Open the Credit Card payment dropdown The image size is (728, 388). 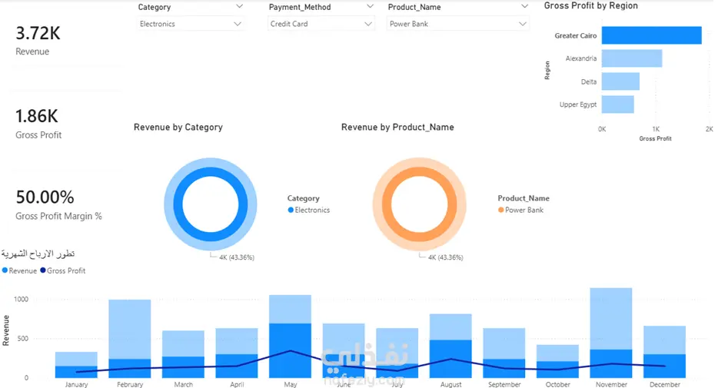[x=321, y=24]
